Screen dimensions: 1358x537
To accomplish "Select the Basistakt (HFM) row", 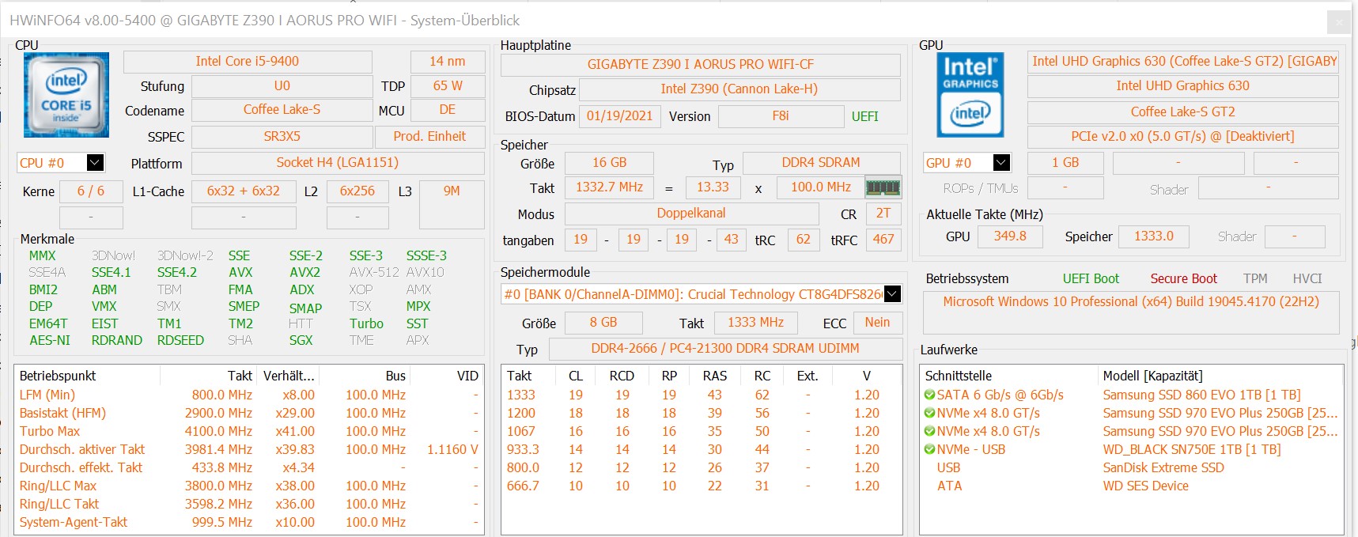I will coord(249,413).
